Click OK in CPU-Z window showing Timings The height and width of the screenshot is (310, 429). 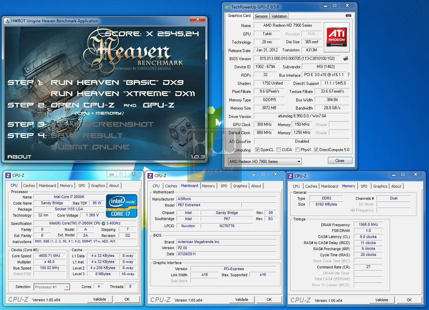tap(409, 300)
